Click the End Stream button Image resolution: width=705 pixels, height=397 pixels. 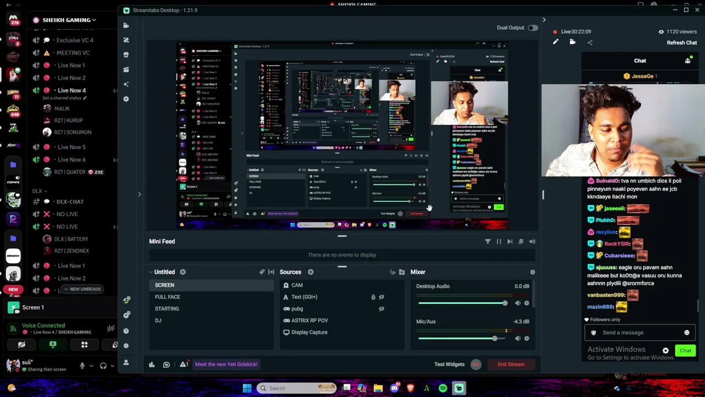tap(511, 364)
